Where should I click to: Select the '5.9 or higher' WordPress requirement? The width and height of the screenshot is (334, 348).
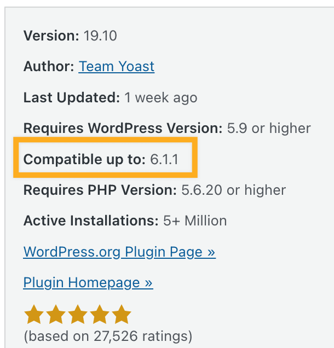click(269, 128)
